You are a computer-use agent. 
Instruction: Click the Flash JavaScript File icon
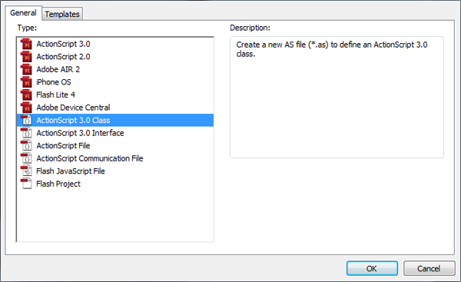coord(26,171)
